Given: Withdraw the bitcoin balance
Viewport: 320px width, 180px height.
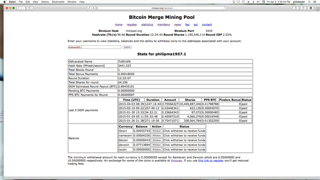Looking at the screenshot, I should click(157, 140).
